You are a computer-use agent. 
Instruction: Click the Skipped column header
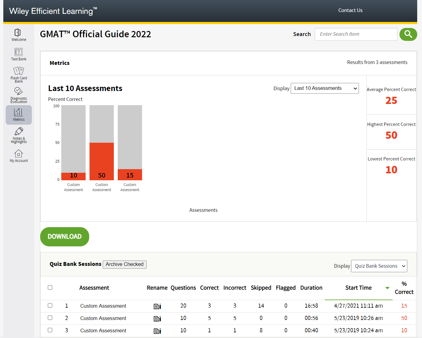261,288
